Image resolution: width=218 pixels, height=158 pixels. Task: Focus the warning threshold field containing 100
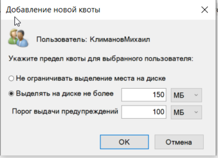[144, 112]
